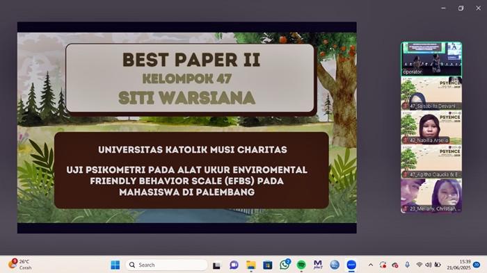Check the battery status icon

(438, 265)
